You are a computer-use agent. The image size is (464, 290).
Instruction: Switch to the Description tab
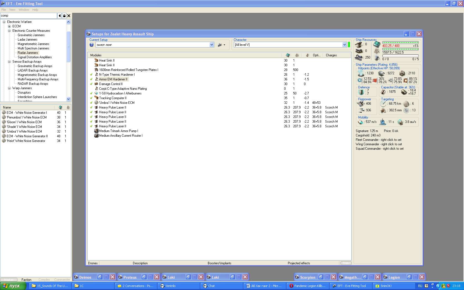click(x=140, y=263)
